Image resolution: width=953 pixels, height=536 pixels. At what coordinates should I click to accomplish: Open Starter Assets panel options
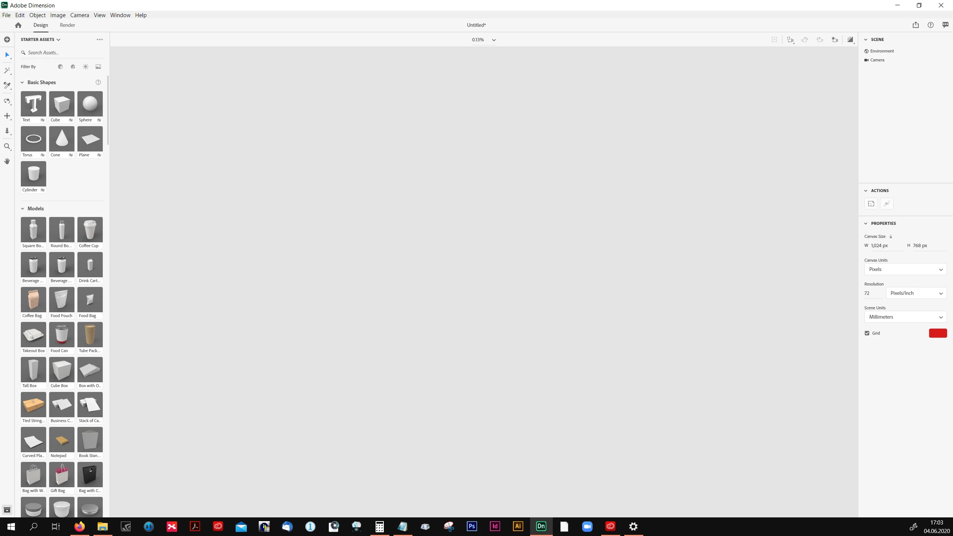(99, 39)
